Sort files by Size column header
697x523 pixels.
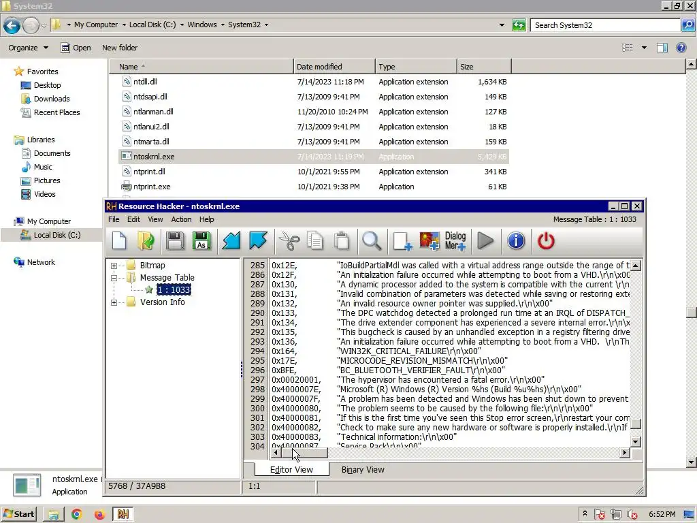point(484,67)
